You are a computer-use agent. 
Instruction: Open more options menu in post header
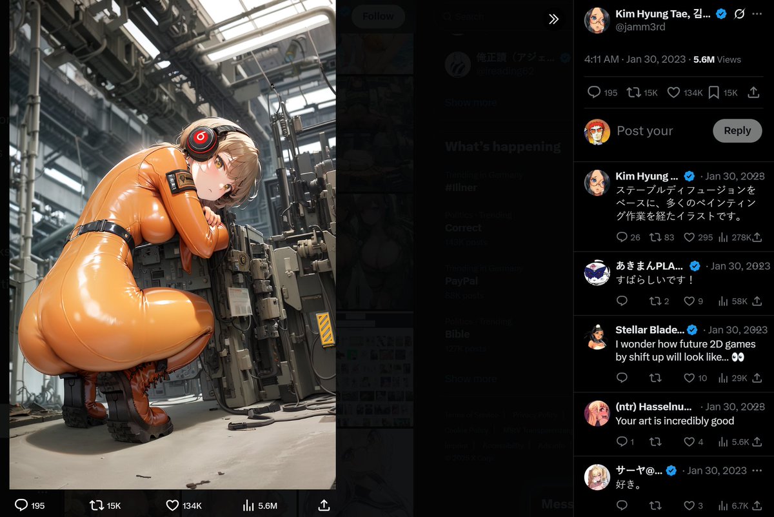[x=757, y=14]
